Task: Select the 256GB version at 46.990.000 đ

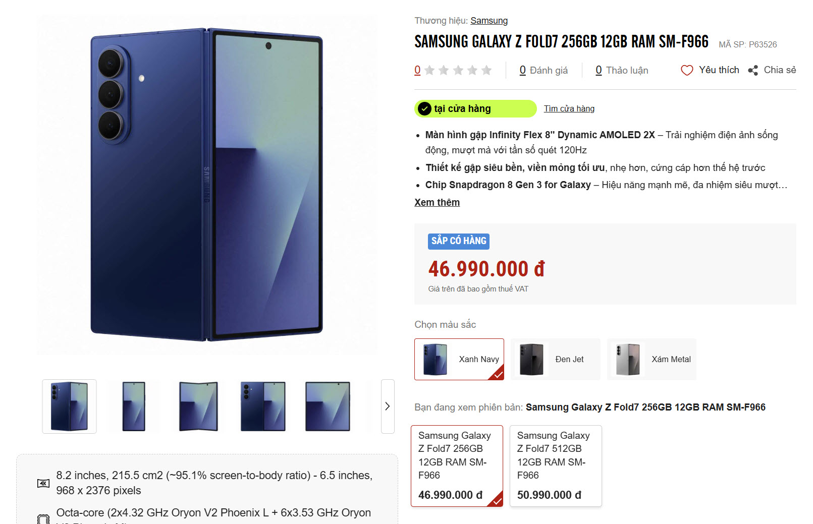Action: 457,466
